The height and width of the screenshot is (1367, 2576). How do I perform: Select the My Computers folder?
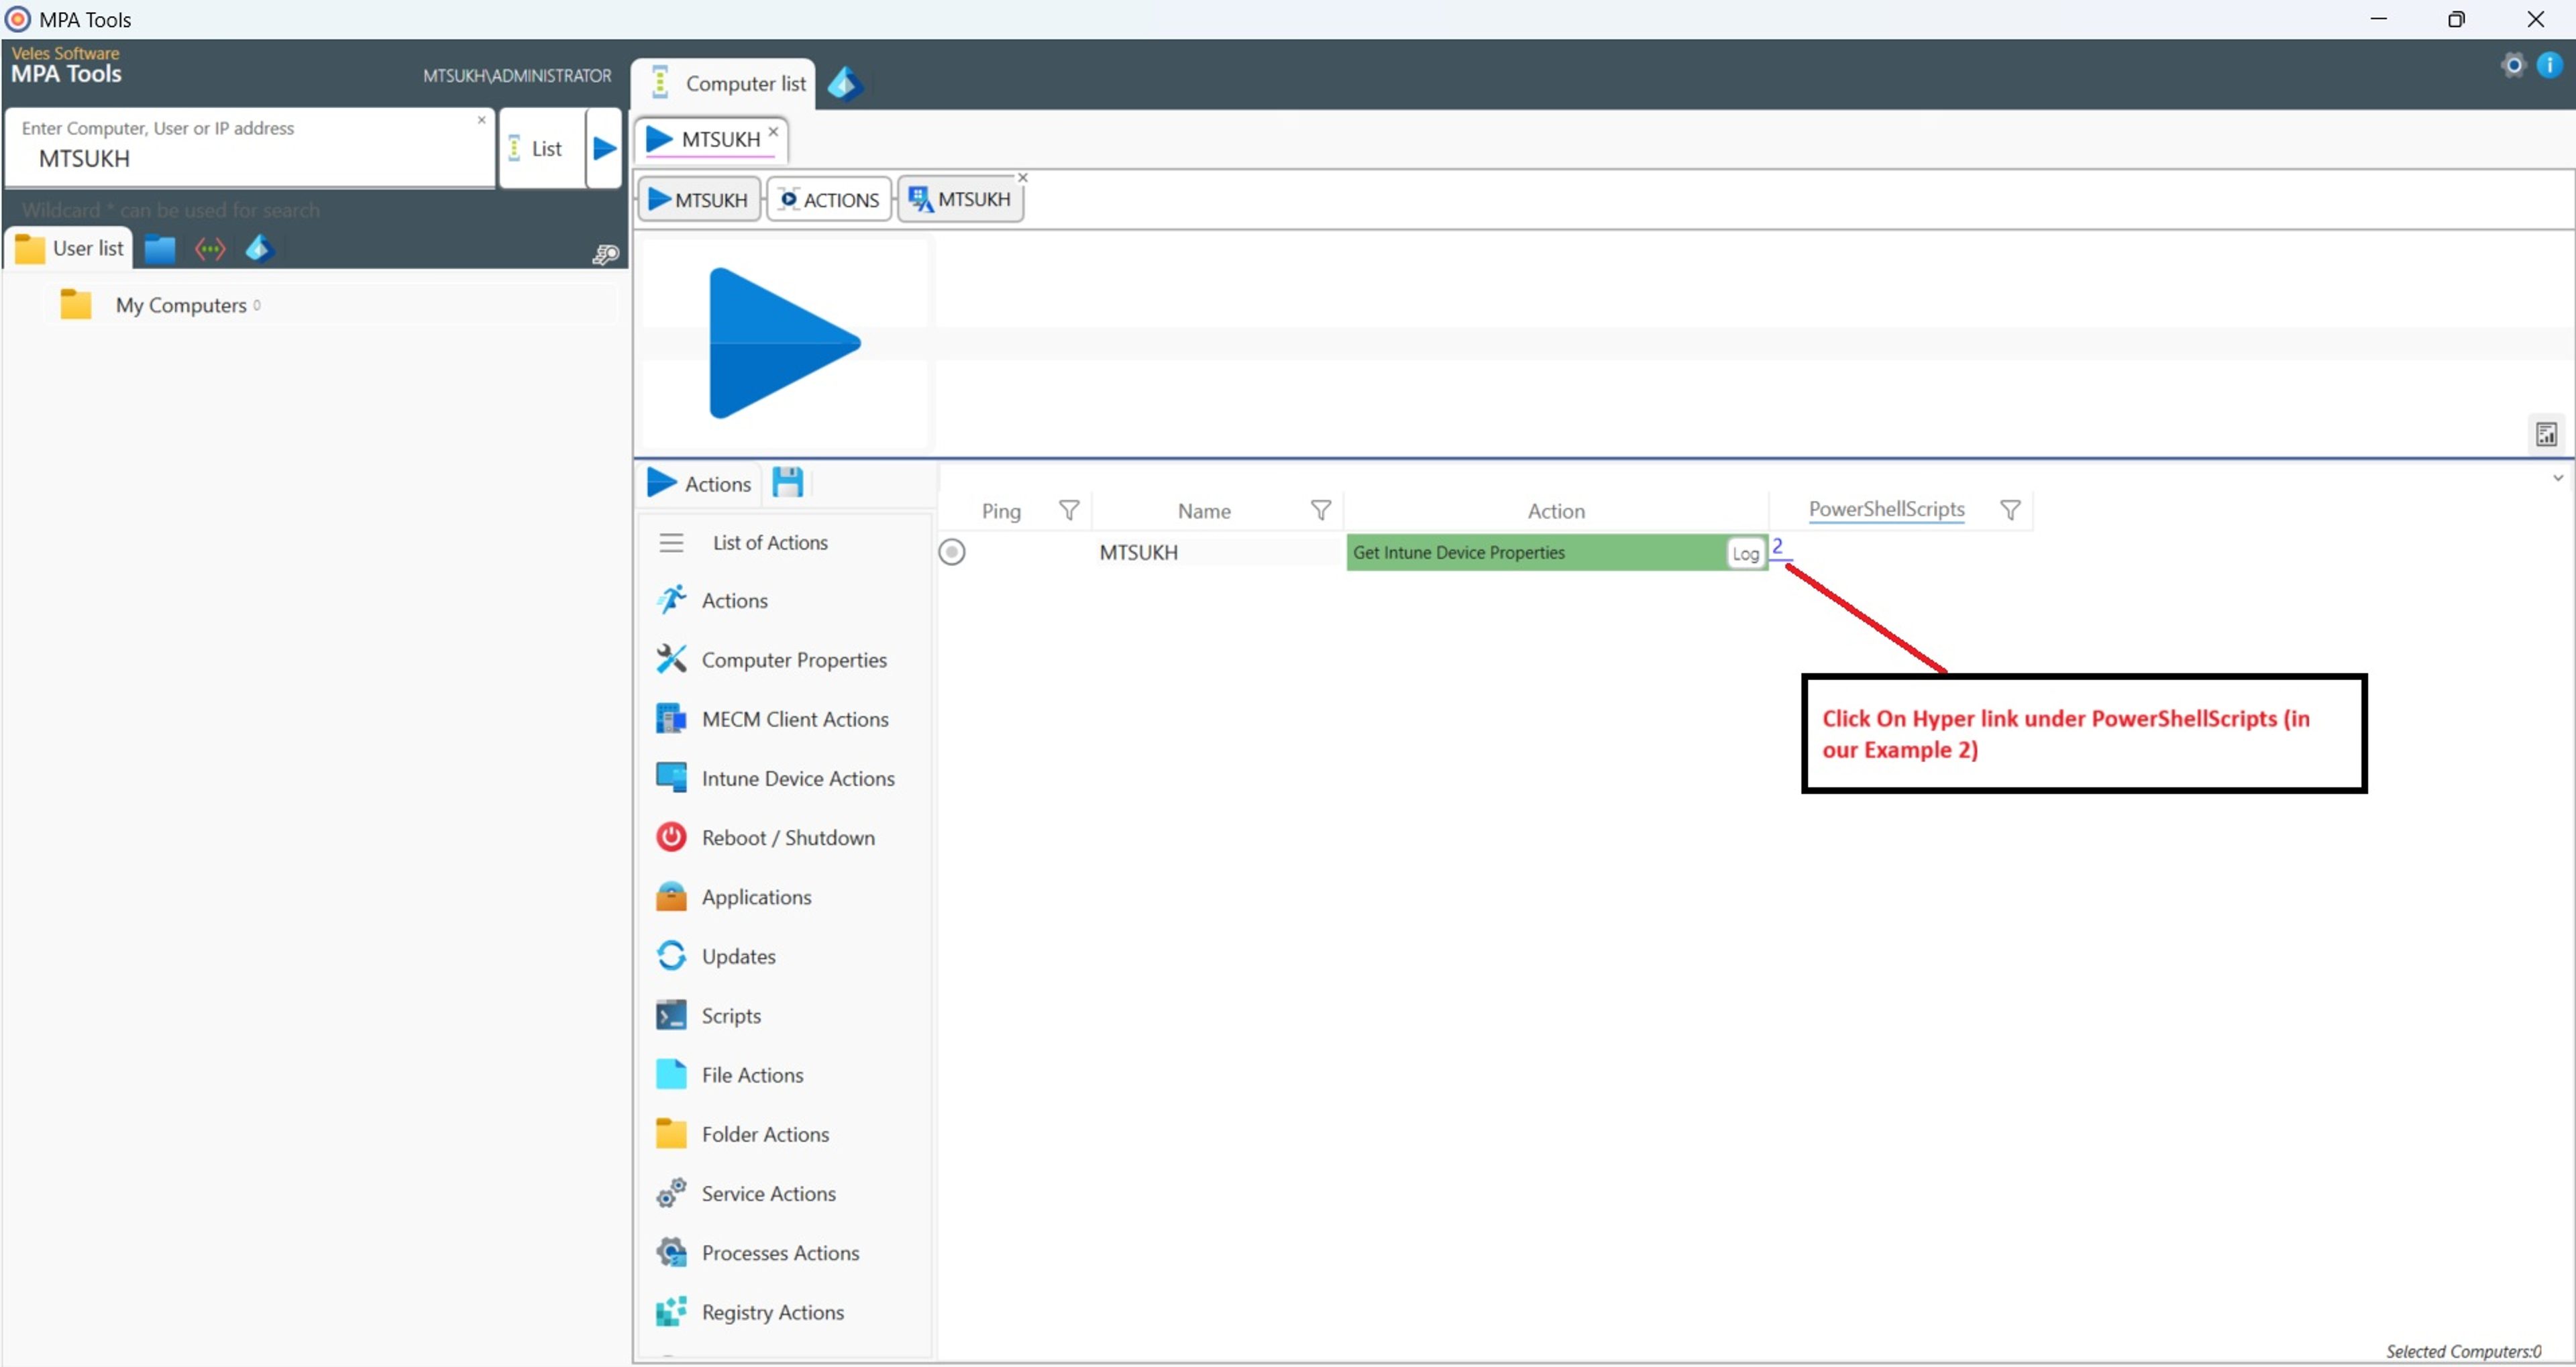coord(160,305)
